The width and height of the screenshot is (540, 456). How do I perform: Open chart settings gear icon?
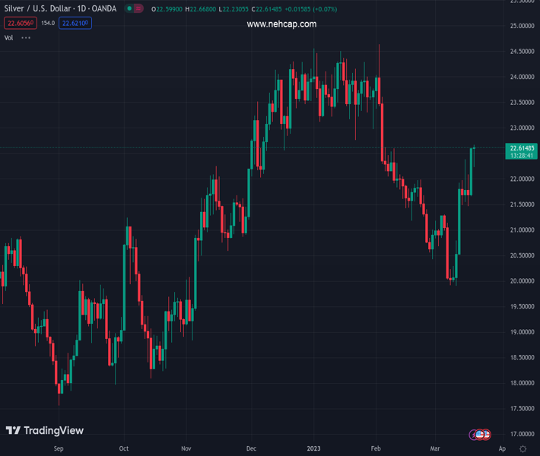pos(523,448)
